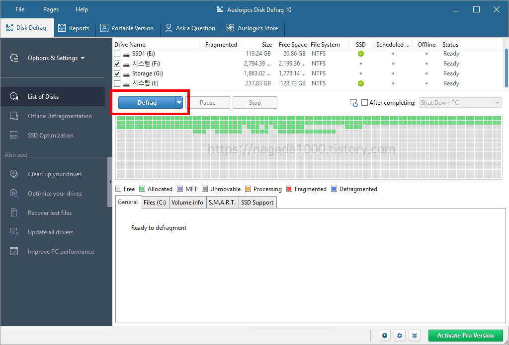Image resolution: width=509 pixels, height=345 pixels.
Task: Select the General tab
Action: pyautogui.click(x=128, y=202)
